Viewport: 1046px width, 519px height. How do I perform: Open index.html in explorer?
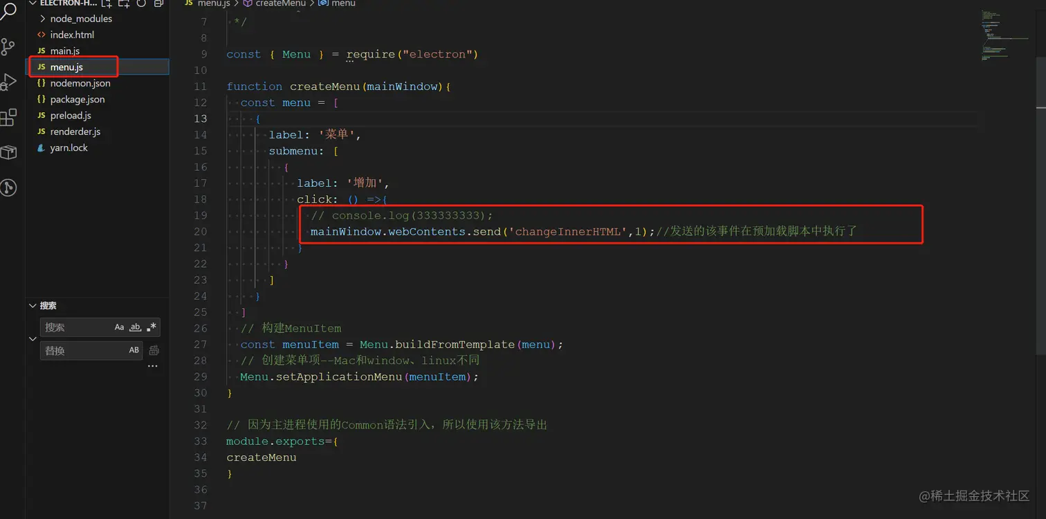coord(72,35)
